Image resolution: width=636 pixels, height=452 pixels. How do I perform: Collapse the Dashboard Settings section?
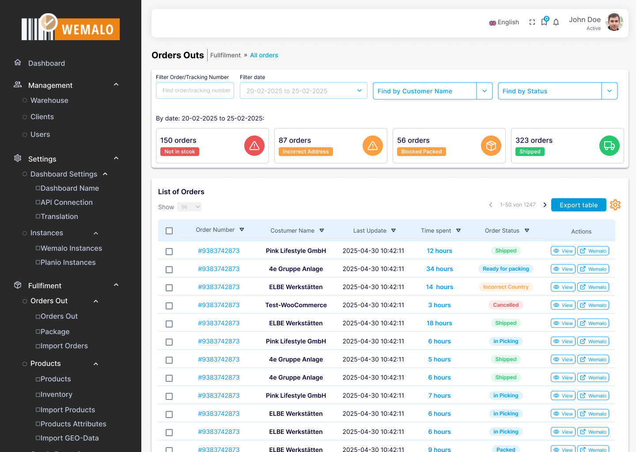pyautogui.click(x=105, y=174)
